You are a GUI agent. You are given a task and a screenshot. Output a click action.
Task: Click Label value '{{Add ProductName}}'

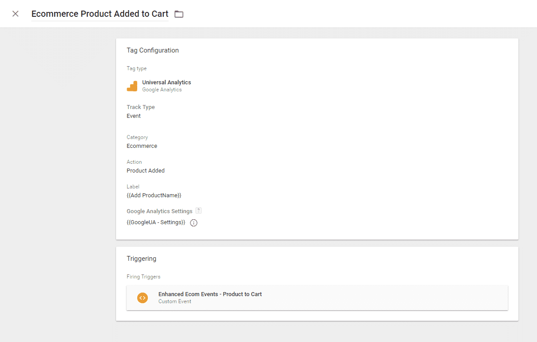pyautogui.click(x=154, y=195)
